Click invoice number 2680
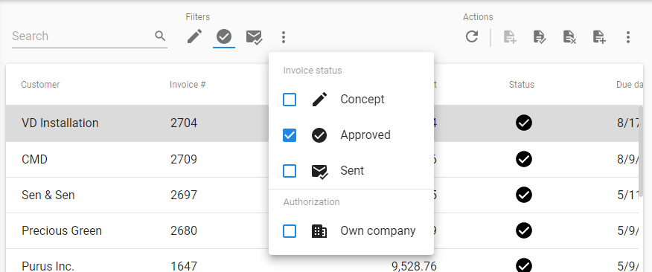 [x=184, y=230]
